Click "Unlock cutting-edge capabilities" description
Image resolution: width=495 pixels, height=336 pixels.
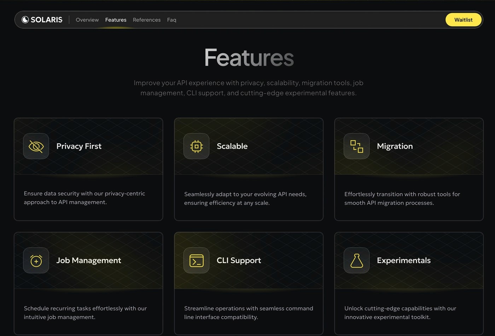[400, 313]
